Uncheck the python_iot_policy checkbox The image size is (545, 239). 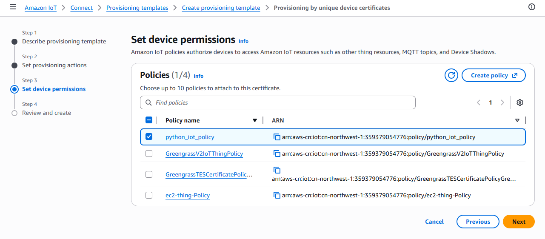(149, 137)
